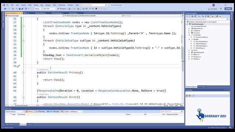Viewport: 235px width, 132px height.
Task: Focus the Quick Launch search box
Action: pyautogui.click(x=94, y=5)
